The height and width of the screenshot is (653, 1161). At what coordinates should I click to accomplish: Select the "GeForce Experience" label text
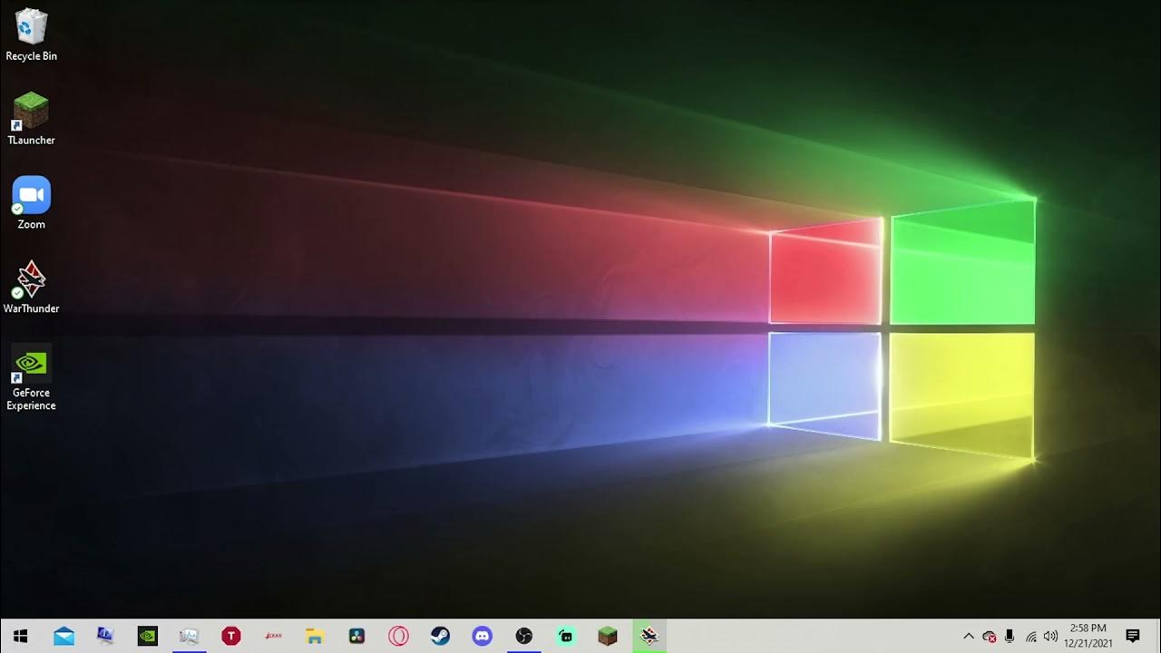[31, 399]
